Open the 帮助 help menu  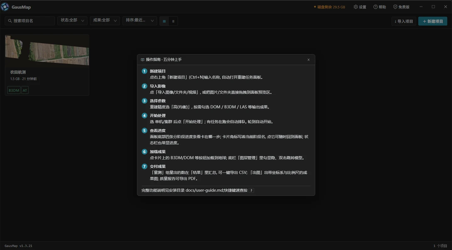(x=380, y=7)
